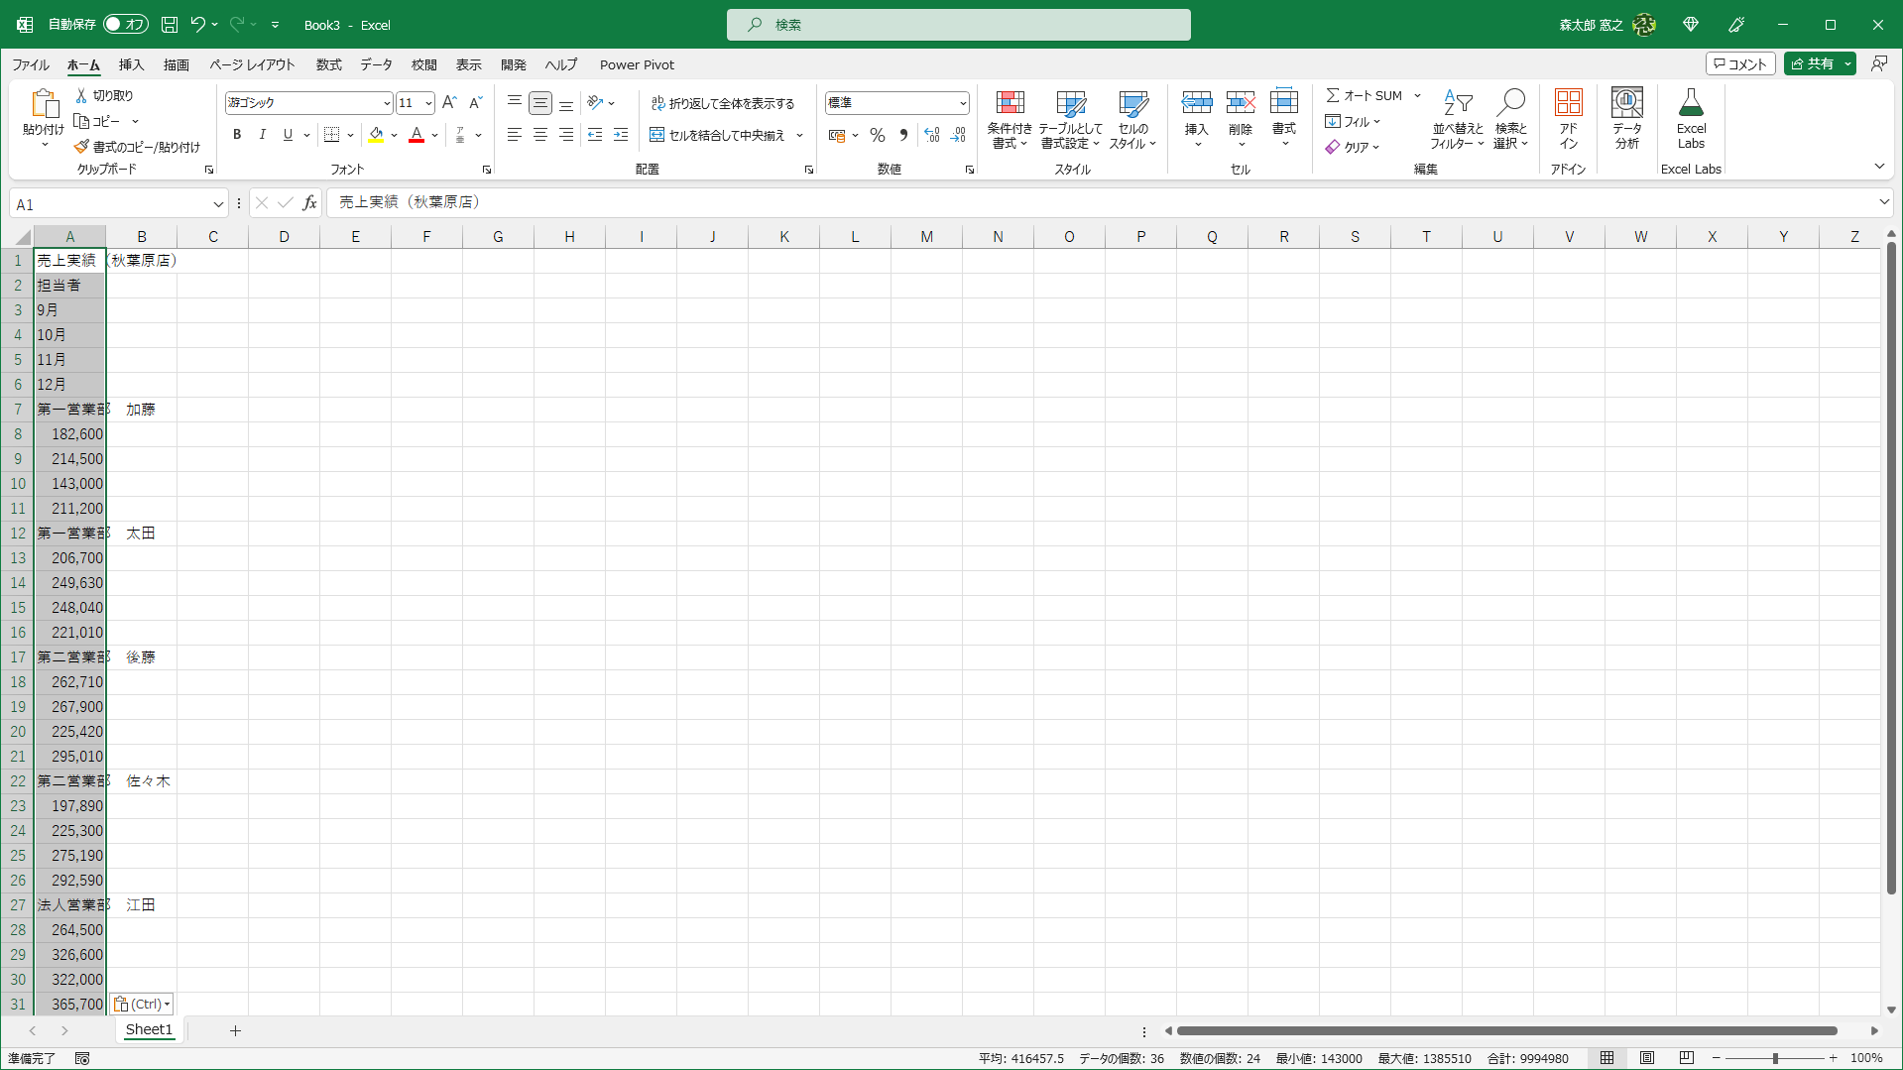Switch to the Formulas (数式) tab

(328, 64)
